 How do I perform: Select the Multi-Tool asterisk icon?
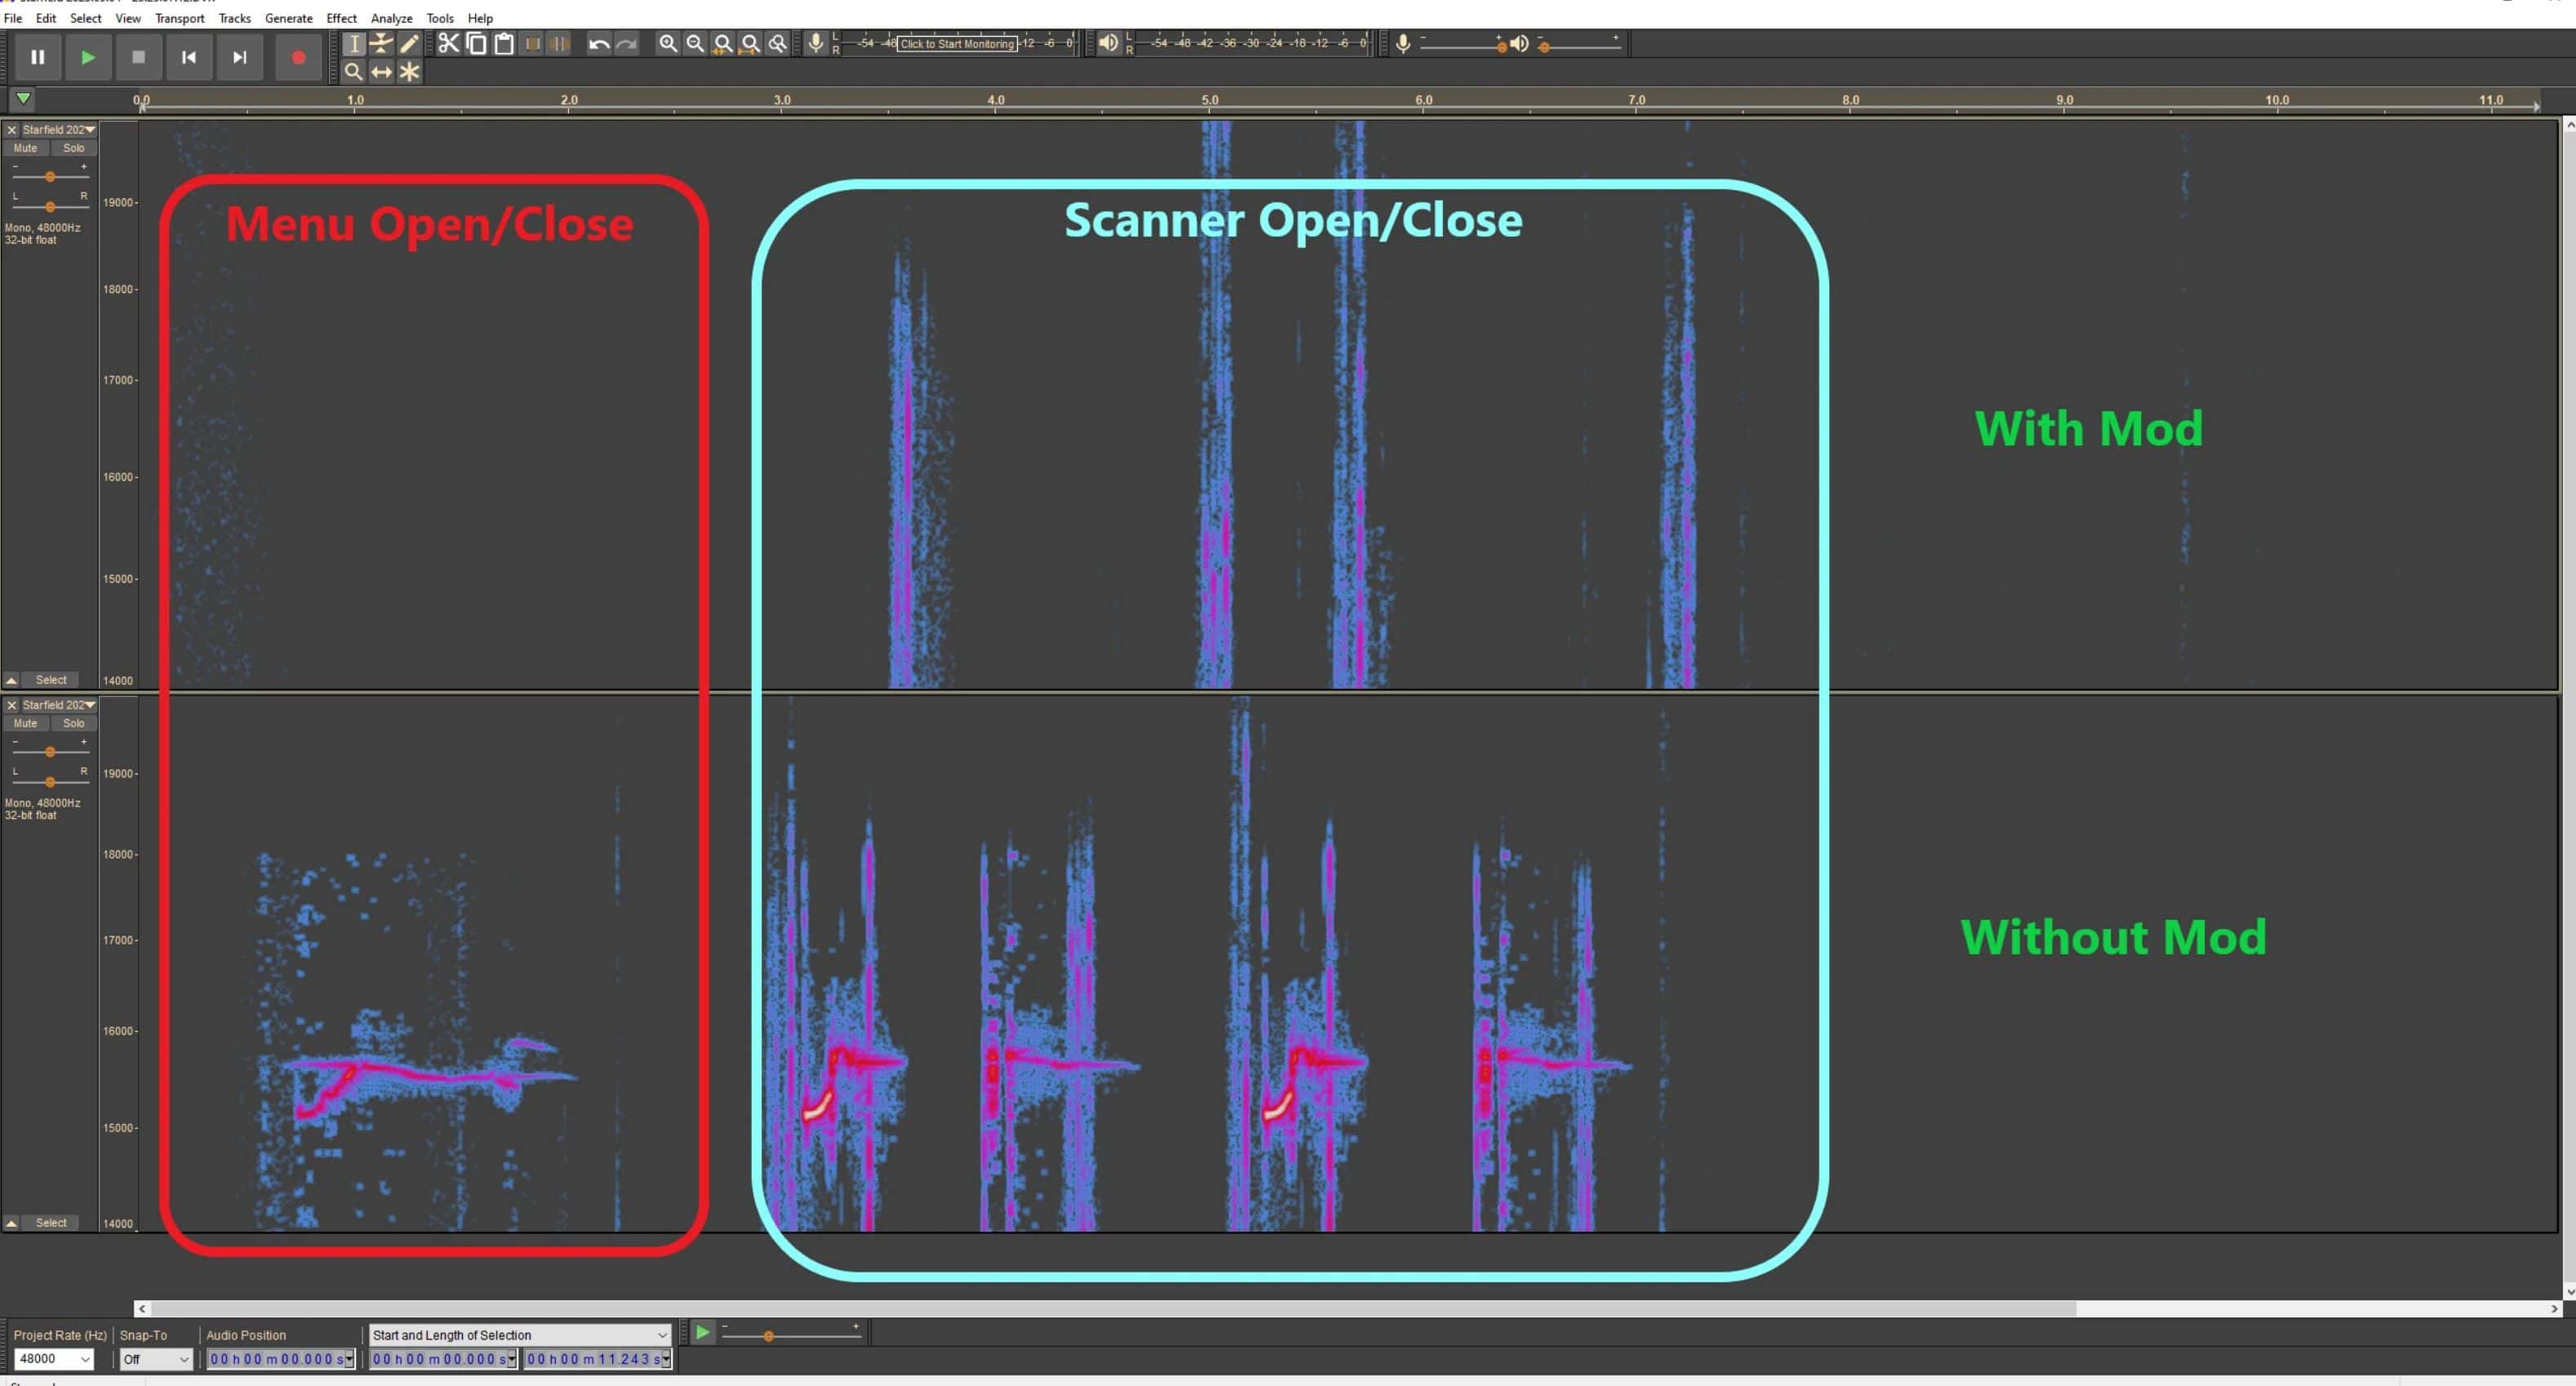409,72
